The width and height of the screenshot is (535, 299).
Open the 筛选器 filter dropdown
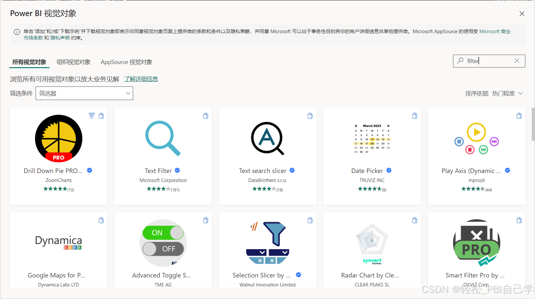click(x=84, y=93)
